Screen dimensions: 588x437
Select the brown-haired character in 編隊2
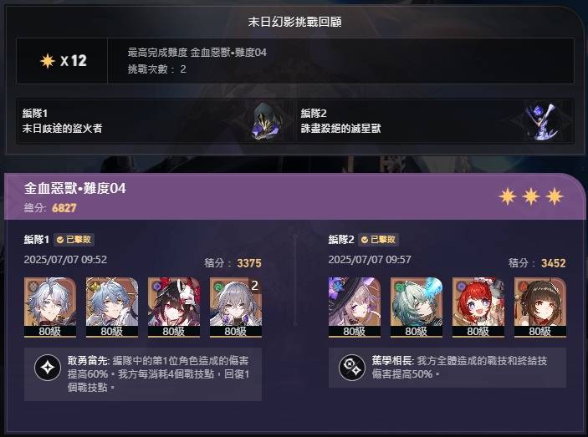point(540,307)
